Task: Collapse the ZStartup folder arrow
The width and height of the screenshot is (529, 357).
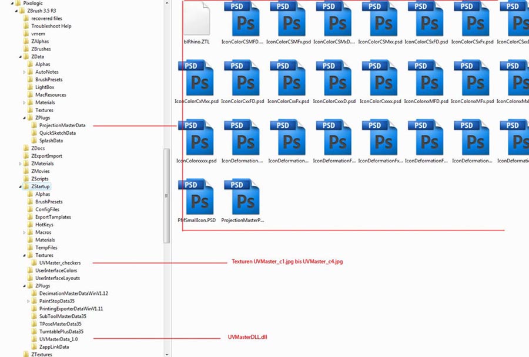Action: [21, 186]
